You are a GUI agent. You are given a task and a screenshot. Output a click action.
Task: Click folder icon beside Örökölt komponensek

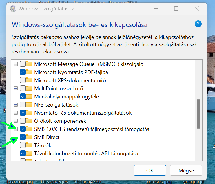29,121
